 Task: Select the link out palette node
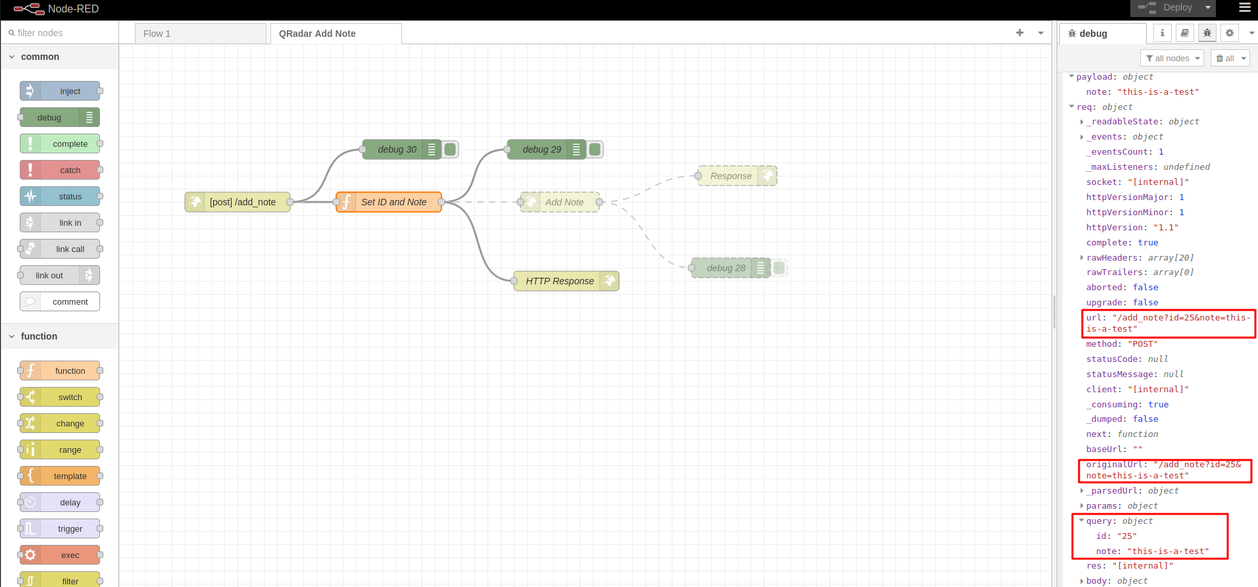pos(60,275)
